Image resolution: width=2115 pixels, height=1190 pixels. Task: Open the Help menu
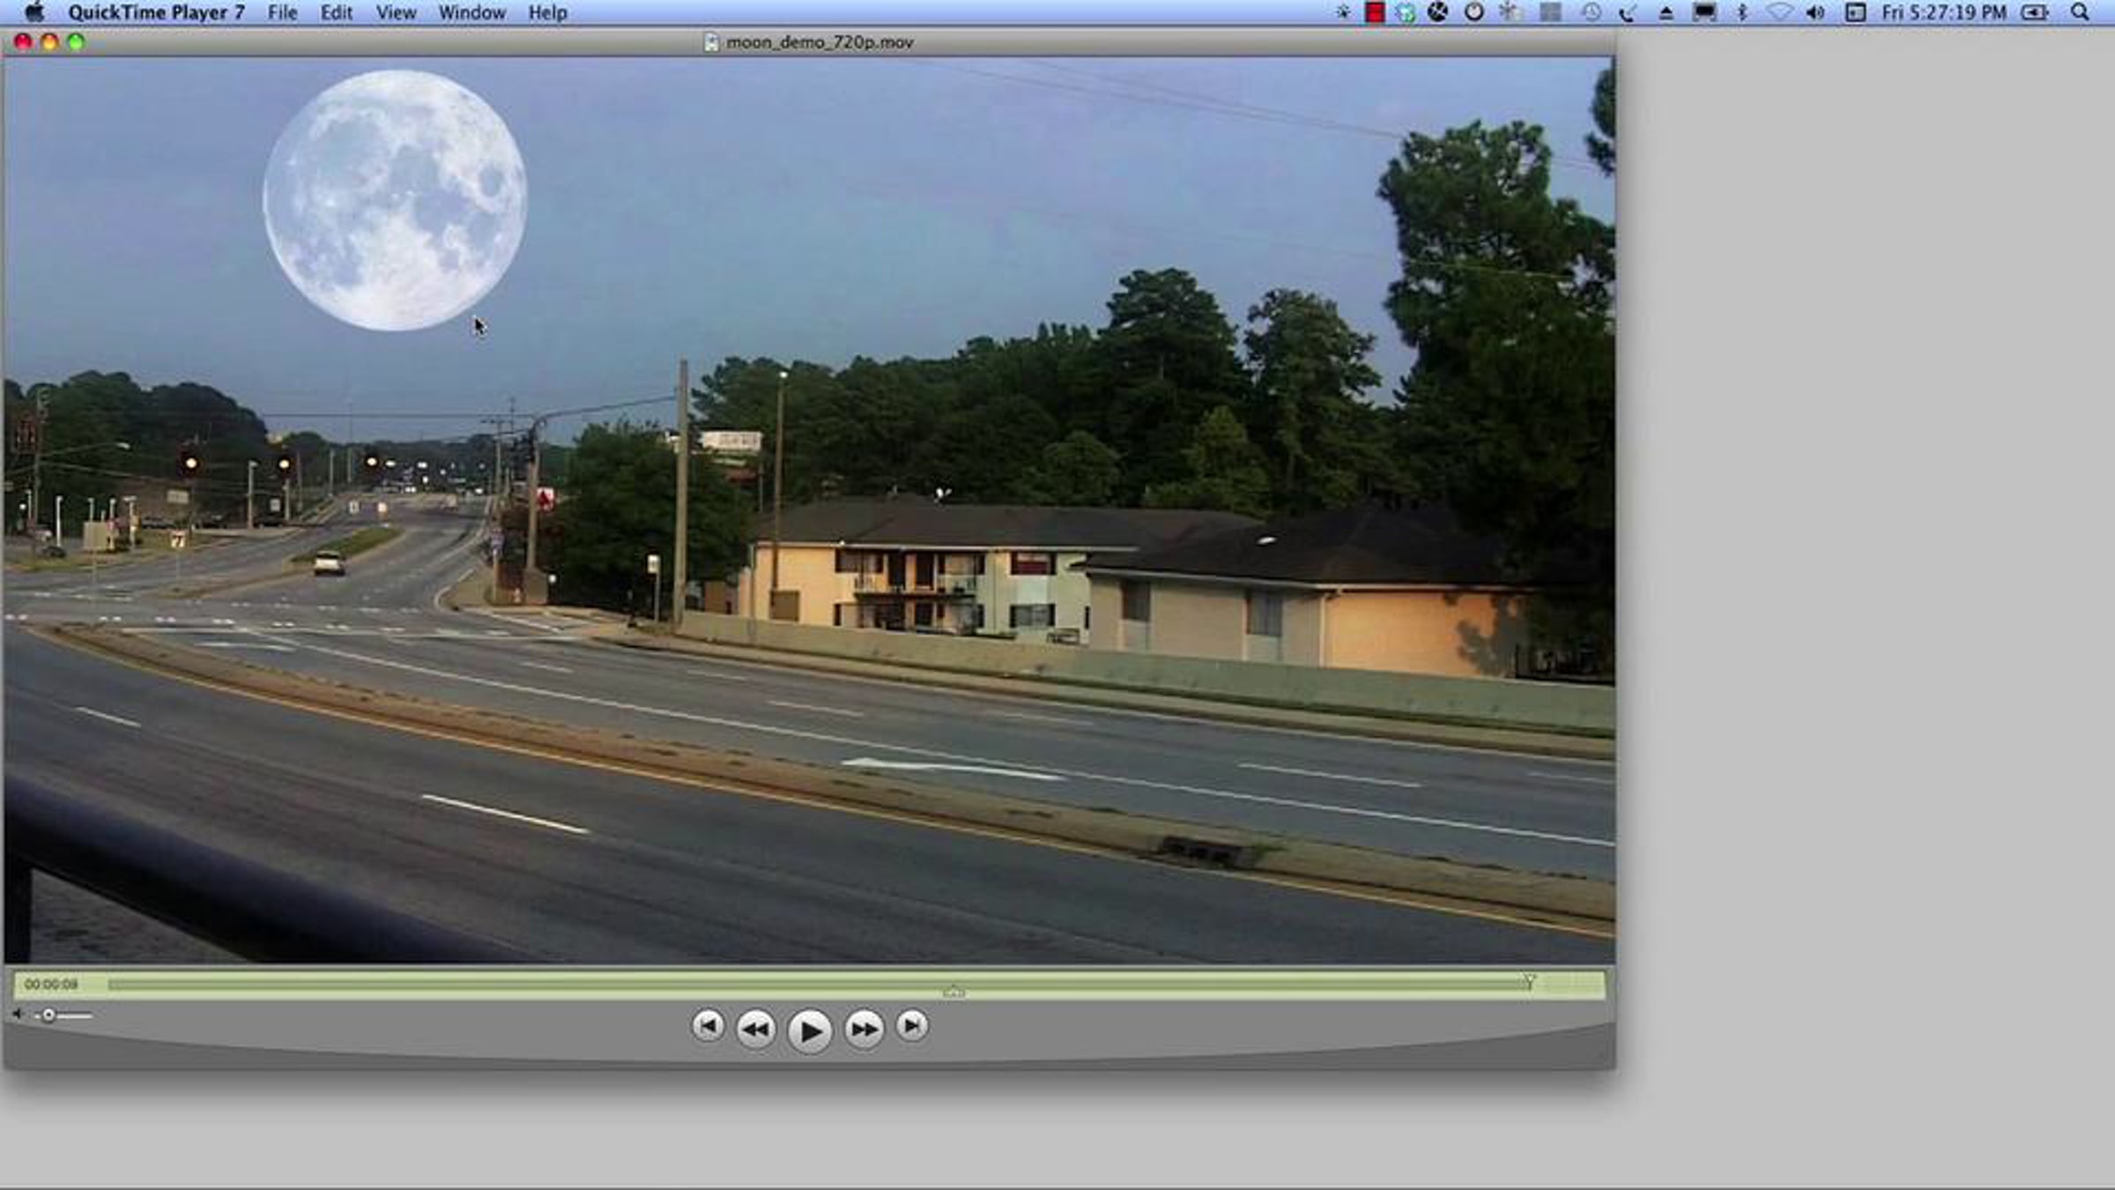pos(547,12)
